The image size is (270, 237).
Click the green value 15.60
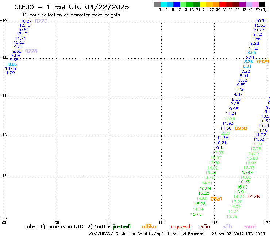tap(242, 187)
